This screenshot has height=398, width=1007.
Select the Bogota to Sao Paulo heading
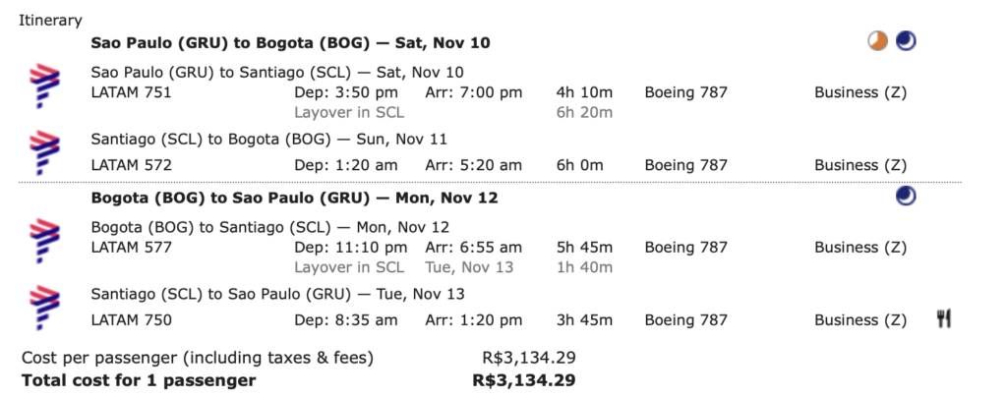[294, 198]
